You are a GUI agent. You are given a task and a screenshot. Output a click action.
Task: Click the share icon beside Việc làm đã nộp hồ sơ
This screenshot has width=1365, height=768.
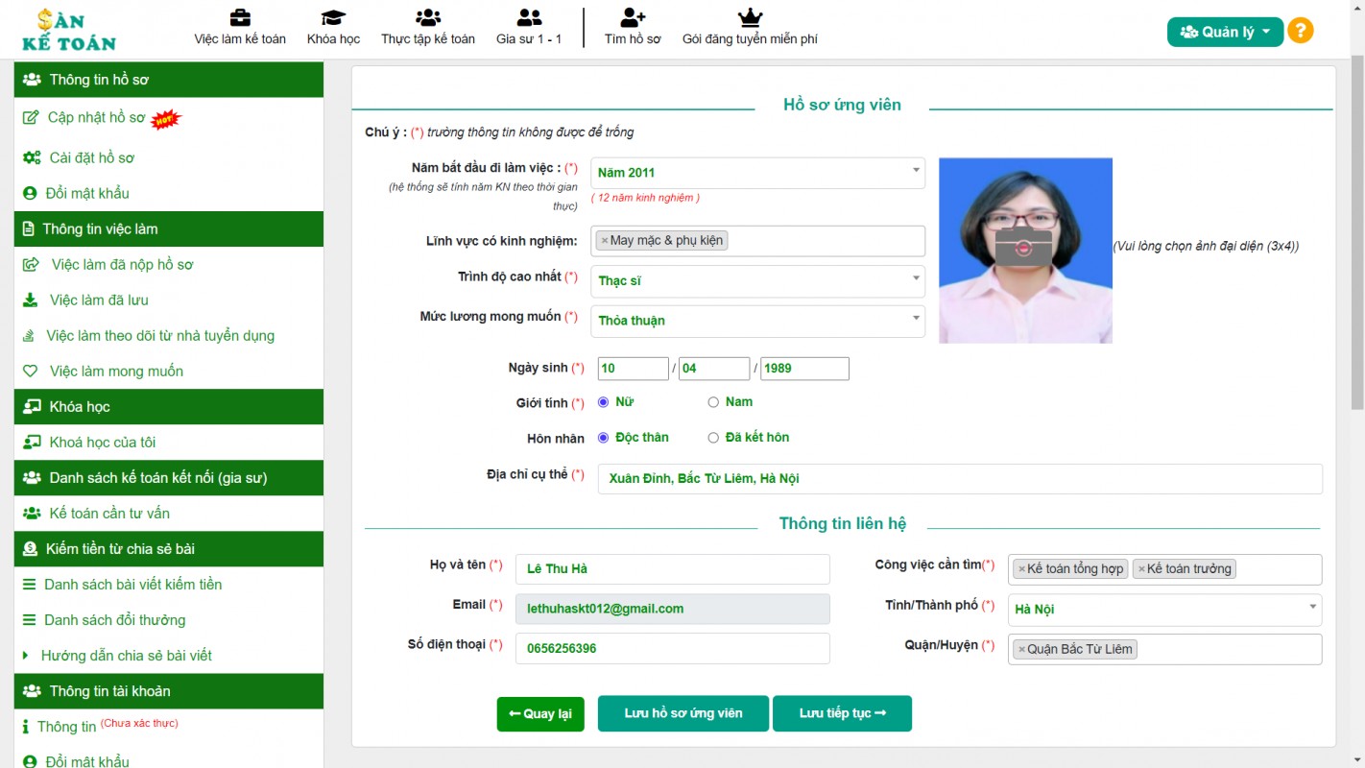[32, 264]
